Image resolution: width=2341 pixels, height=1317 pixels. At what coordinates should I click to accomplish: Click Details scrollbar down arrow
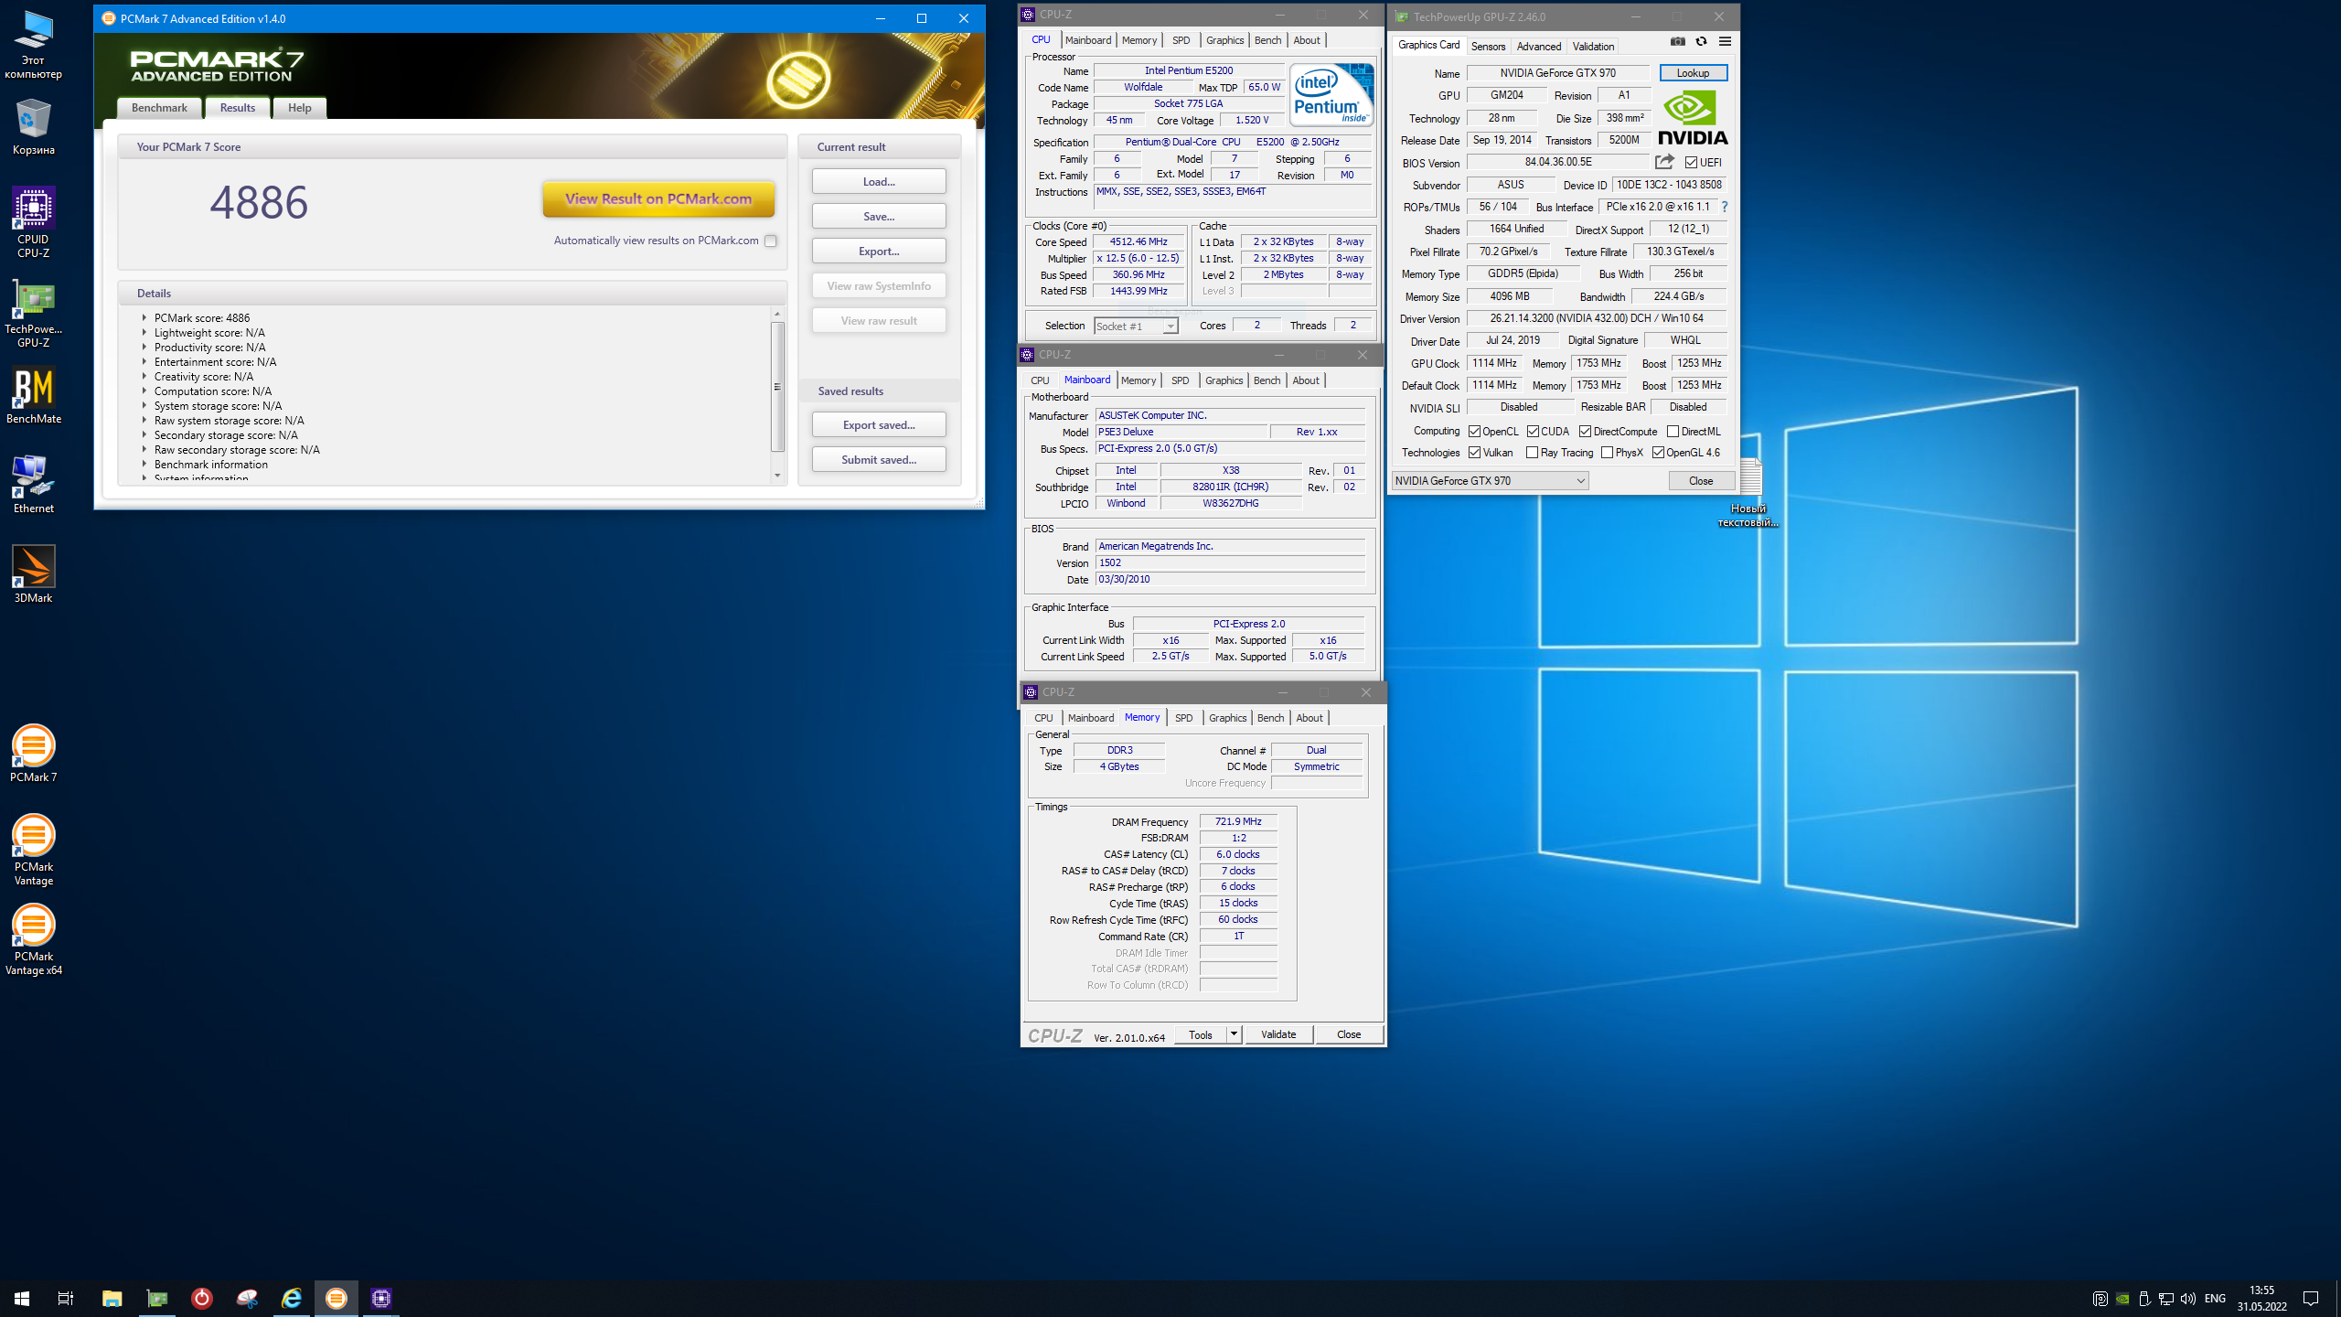point(777,476)
